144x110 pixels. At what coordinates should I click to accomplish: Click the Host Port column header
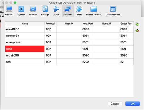88,24
